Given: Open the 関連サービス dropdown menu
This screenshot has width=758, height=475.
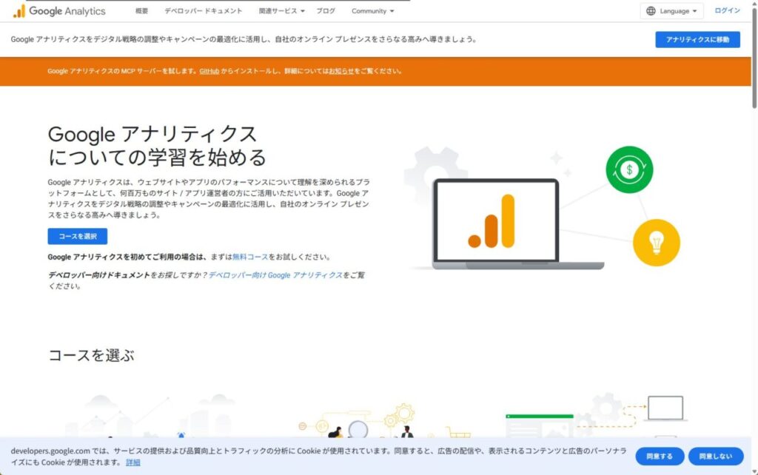Looking at the screenshot, I should (281, 11).
